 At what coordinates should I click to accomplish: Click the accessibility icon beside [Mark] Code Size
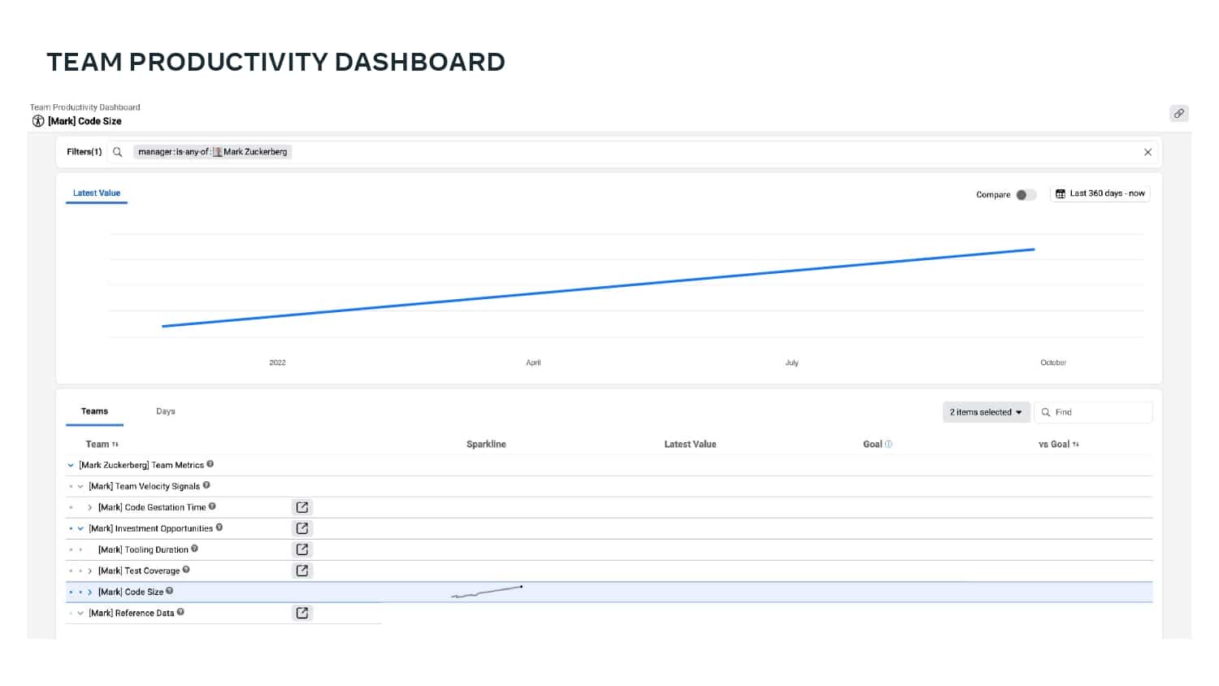click(38, 121)
